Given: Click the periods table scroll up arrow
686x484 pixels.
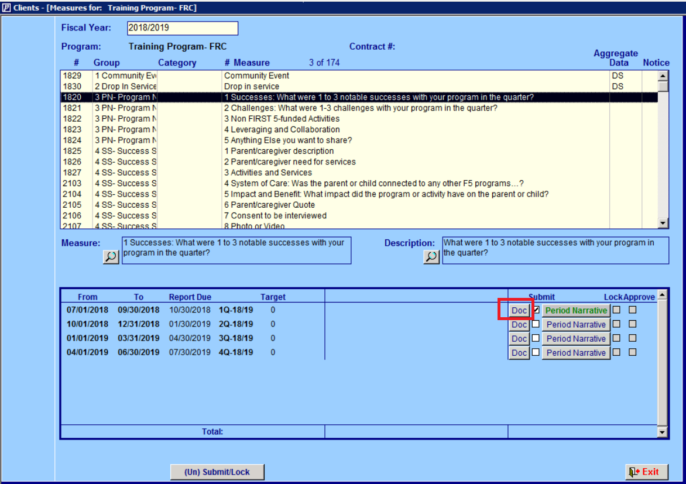Looking at the screenshot, I should [662, 294].
